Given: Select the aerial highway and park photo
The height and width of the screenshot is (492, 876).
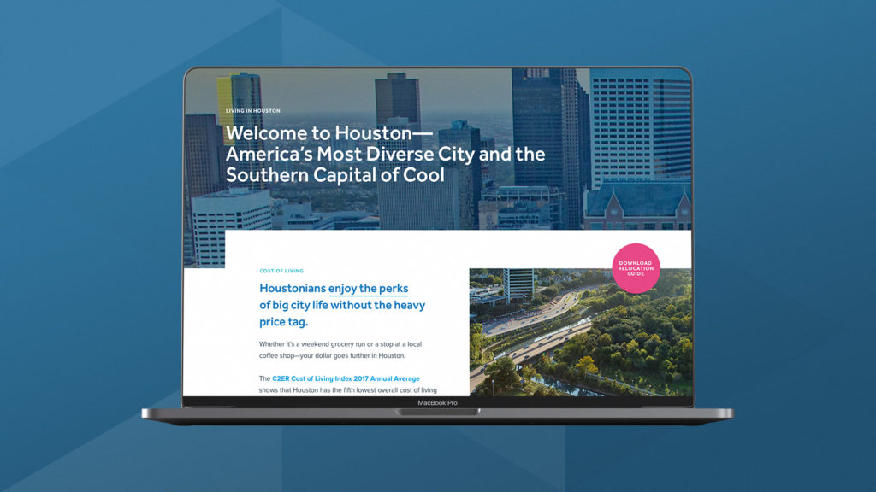Looking at the screenshot, I should coord(581,332).
